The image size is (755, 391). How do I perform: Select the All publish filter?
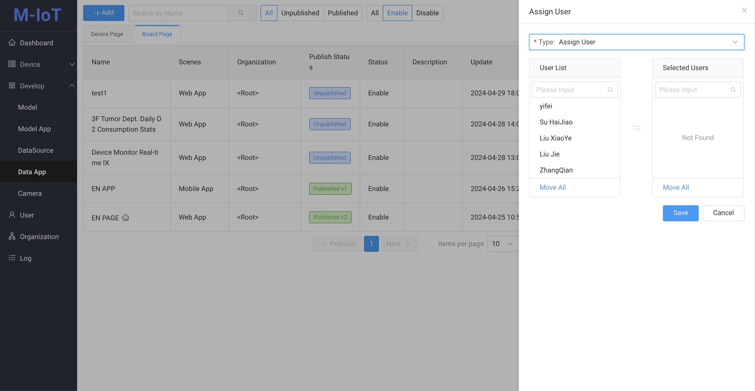tap(269, 13)
